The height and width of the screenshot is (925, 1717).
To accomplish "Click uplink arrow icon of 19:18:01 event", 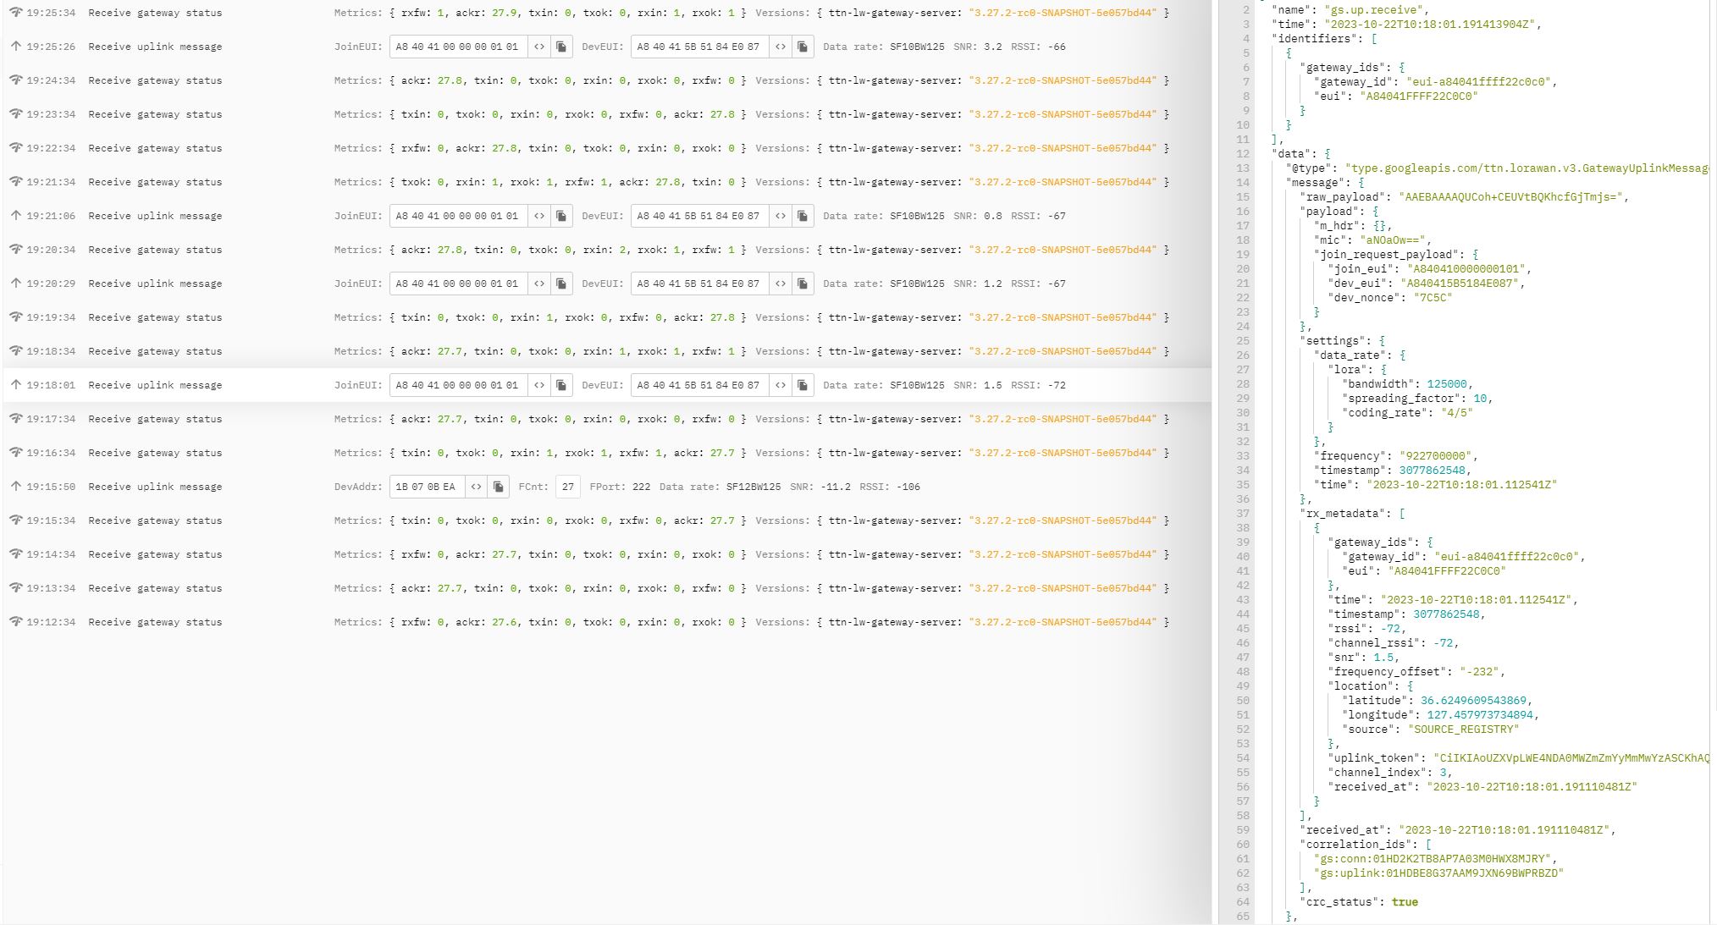I will 15,385.
